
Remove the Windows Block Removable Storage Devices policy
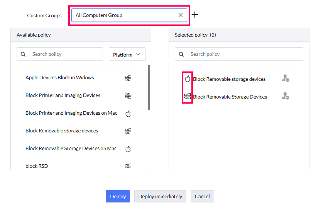click(x=286, y=97)
